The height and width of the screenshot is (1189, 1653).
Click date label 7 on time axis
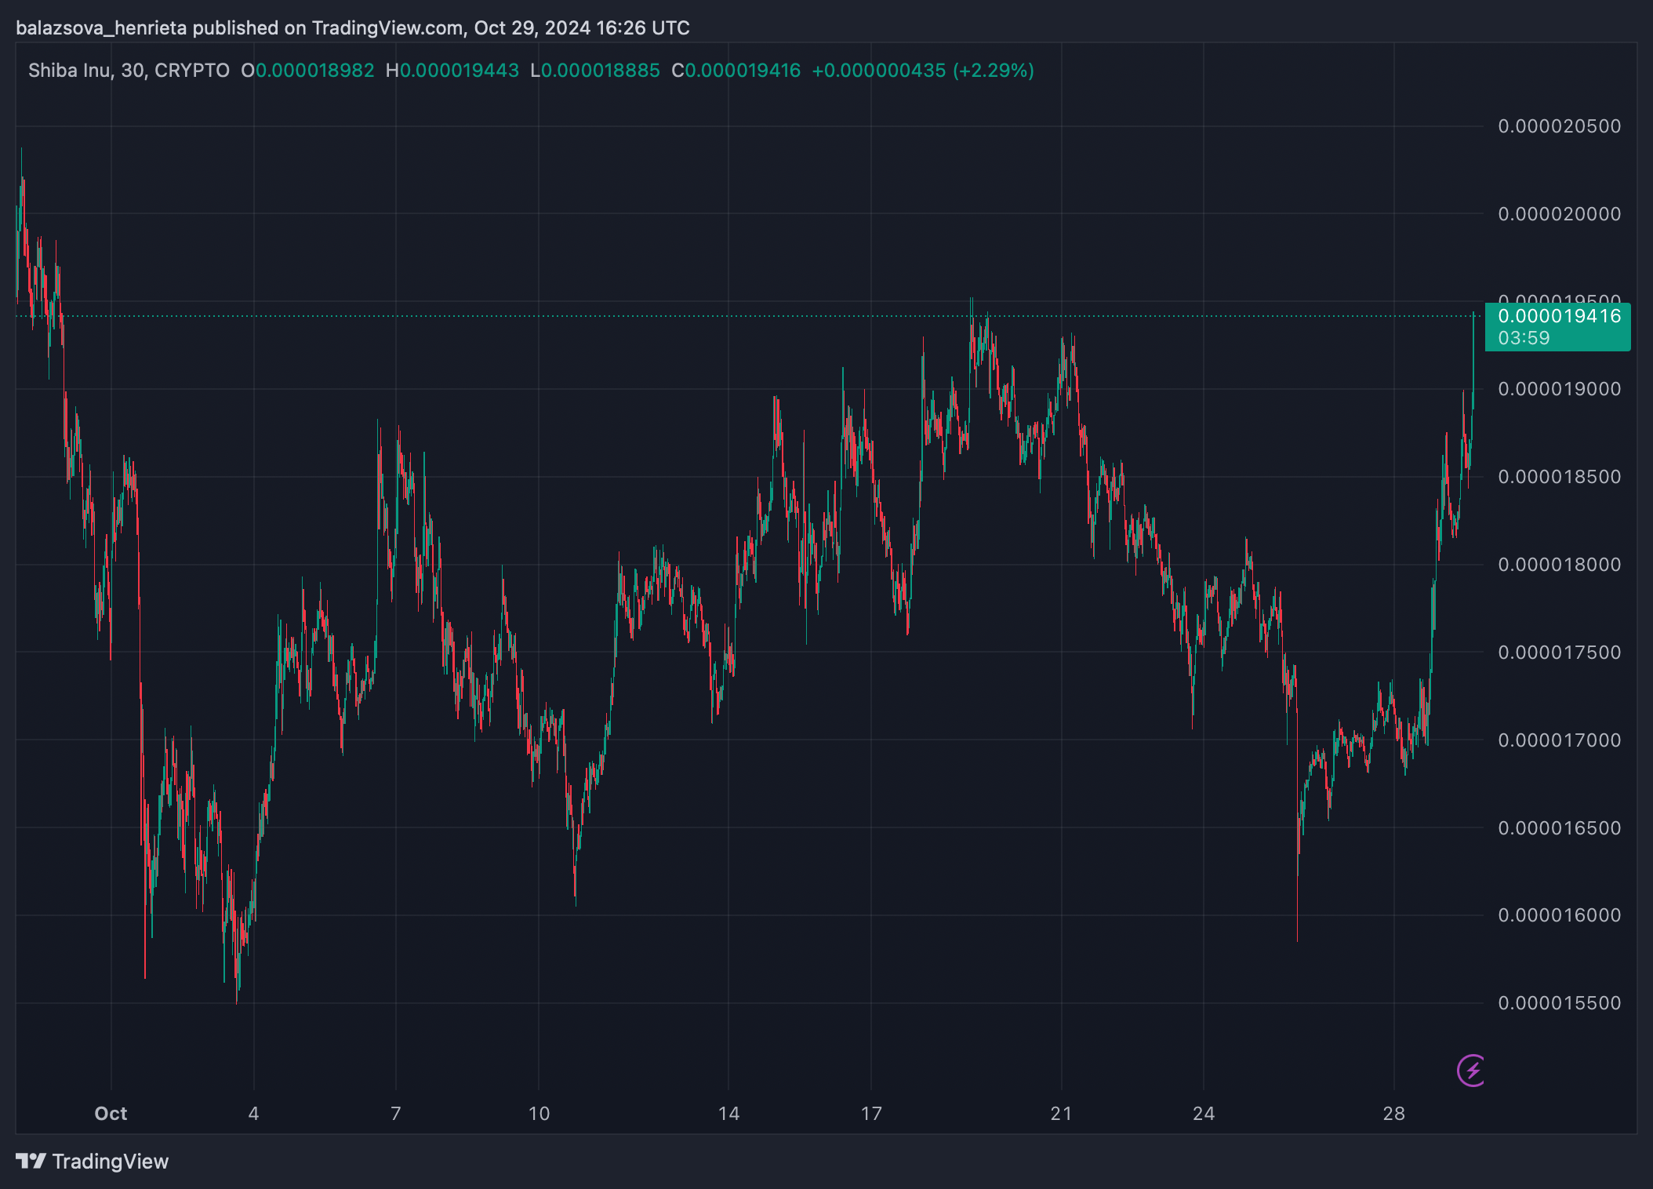click(x=396, y=1113)
